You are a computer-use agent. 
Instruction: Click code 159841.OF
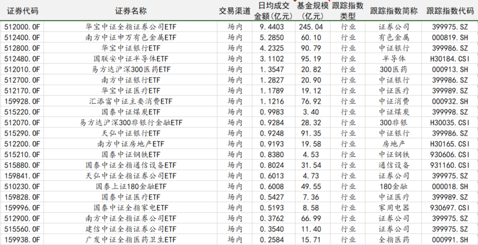(22, 176)
